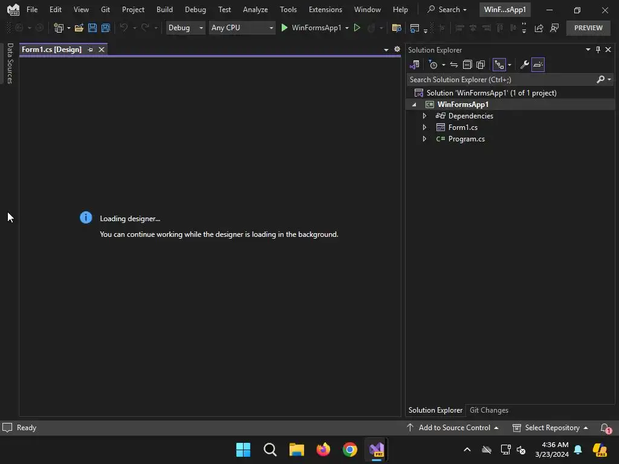This screenshot has height=464, width=619.
Task: Click the Show All Files icon
Action: coord(481,65)
